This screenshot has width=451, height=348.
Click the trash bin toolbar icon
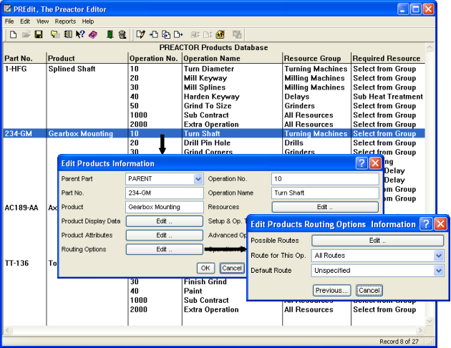point(122,35)
